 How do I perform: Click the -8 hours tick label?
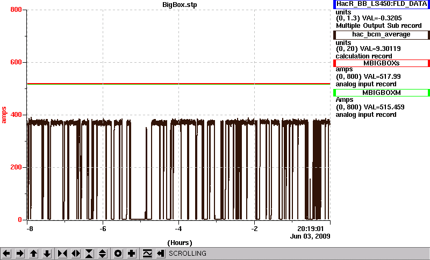tap(30, 228)
